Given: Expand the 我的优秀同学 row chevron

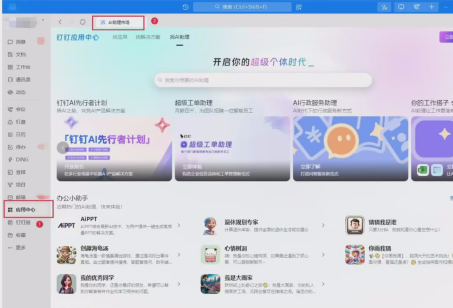Looking at the screenshot, I should pos(179,284).
